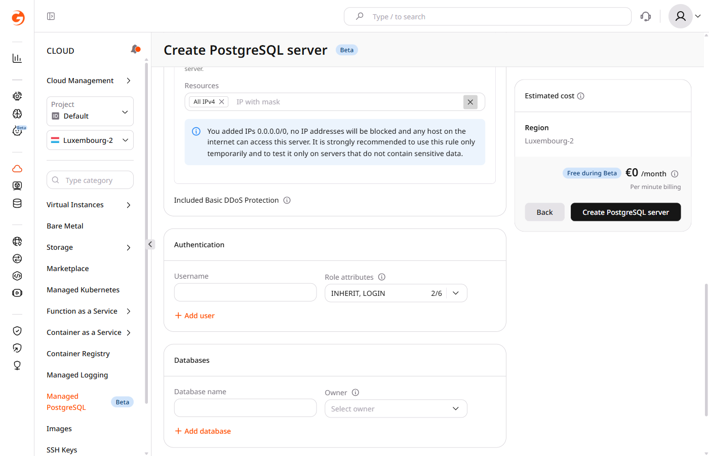Open the Beta face icon in rail
The width and height of the screenshot is (709, 456).
(x=17, y=131)
